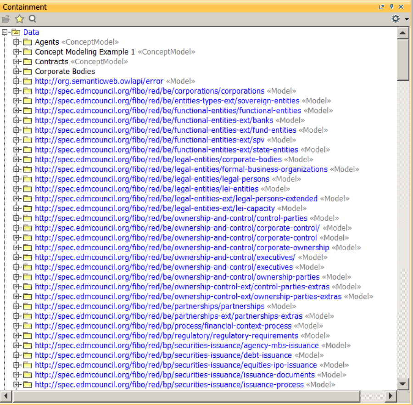Select the legal-entities/lei-entities model link
The width and height of the screenshot is (413, 405).
(146, 189)
